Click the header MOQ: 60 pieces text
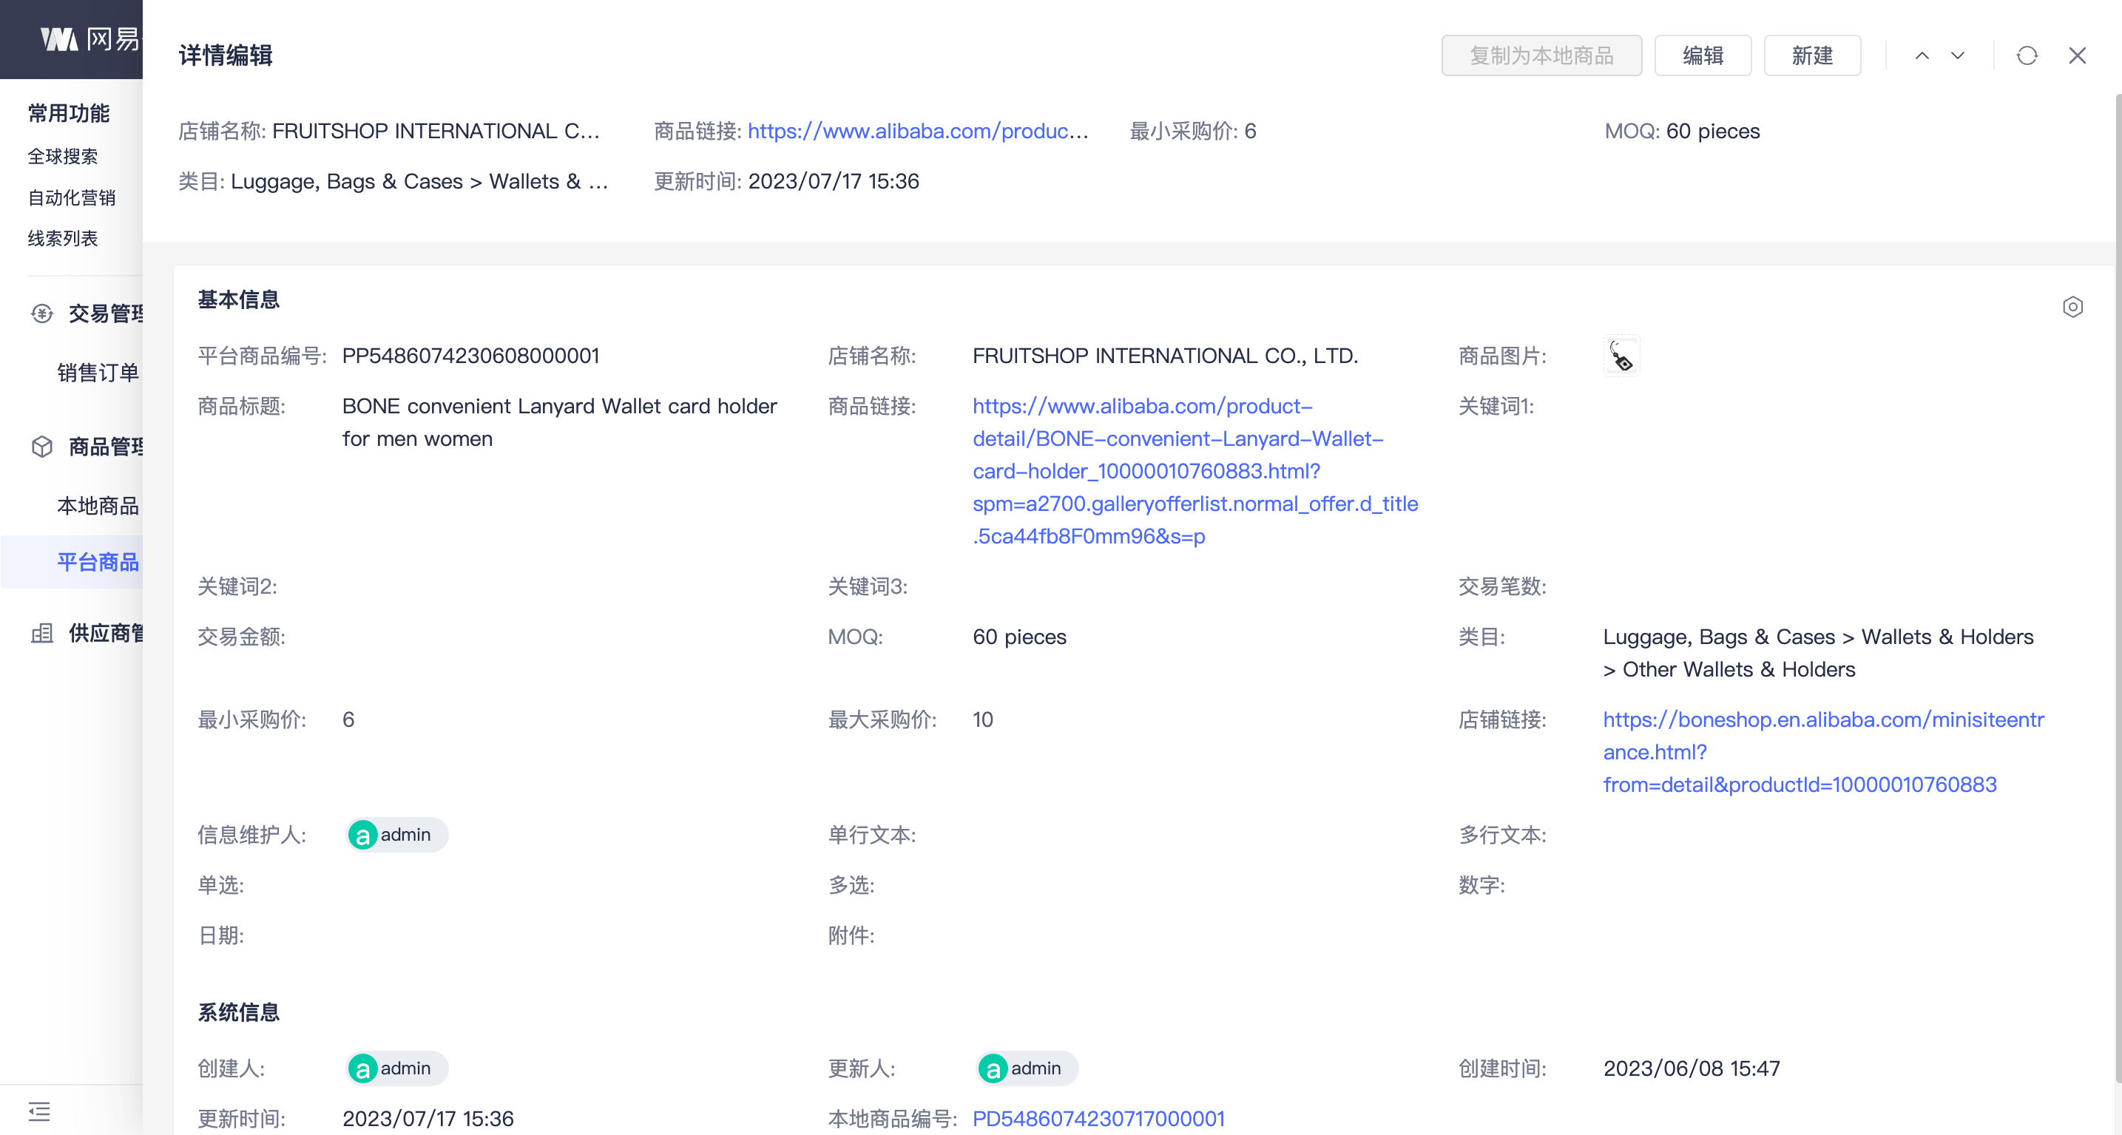 point(1682,131)
